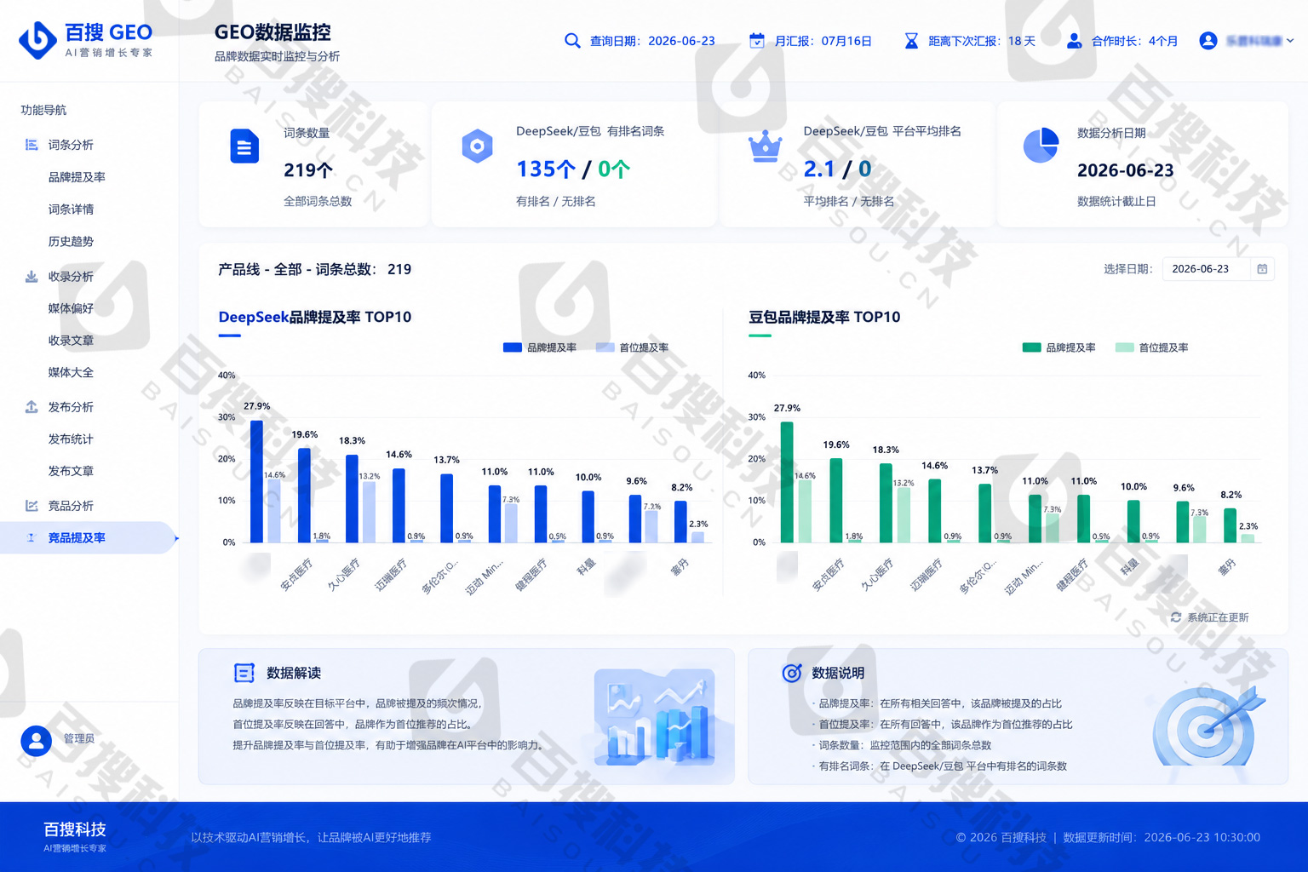Open 媒体偏好 in the sidebar
1308x872 pixels.
point(71,308)
